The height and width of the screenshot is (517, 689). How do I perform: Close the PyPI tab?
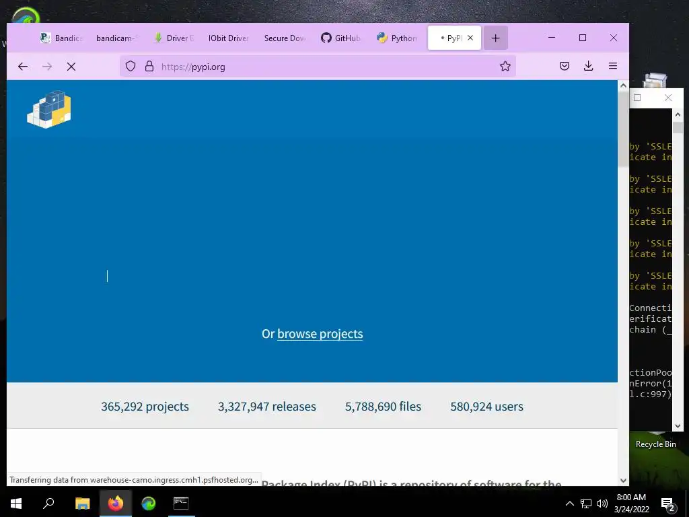pos(470,38)
